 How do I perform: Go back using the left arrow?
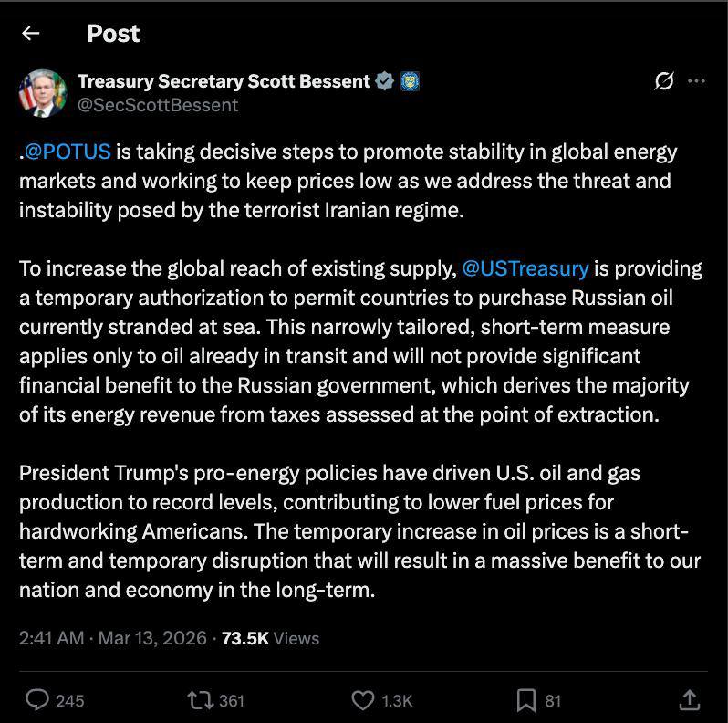[31, 34]
